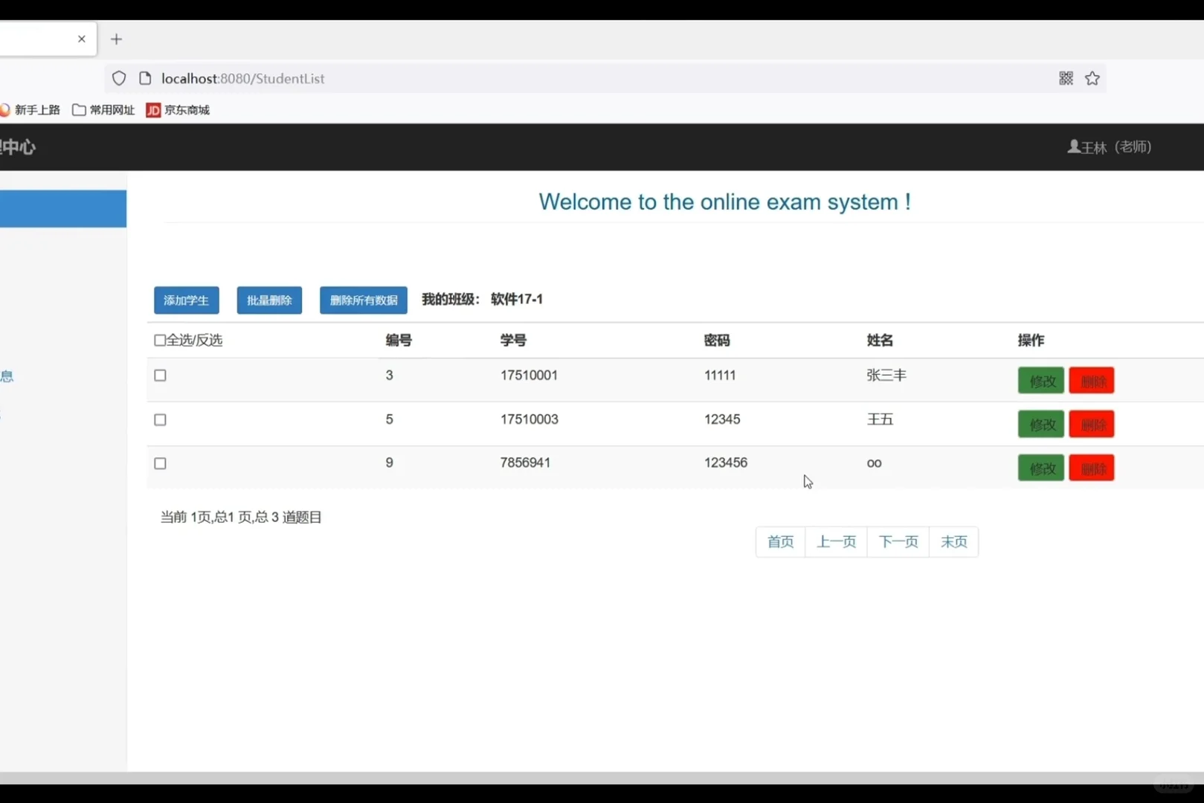Viewport: 1204px width, 803px height.
Task: Open the 常用网址 bookmarks folder
Action: (x=103, y=110)
